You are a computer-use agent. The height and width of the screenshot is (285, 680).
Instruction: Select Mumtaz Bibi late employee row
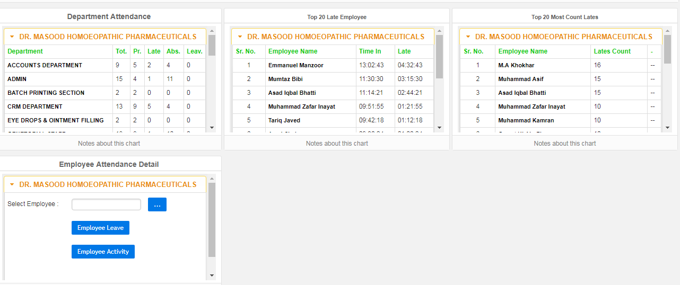point(333,79)
